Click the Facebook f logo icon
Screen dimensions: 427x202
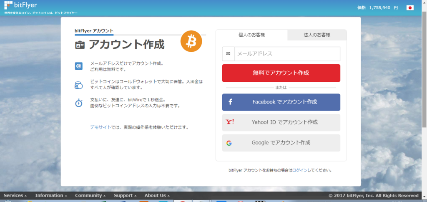pos(230,102)
